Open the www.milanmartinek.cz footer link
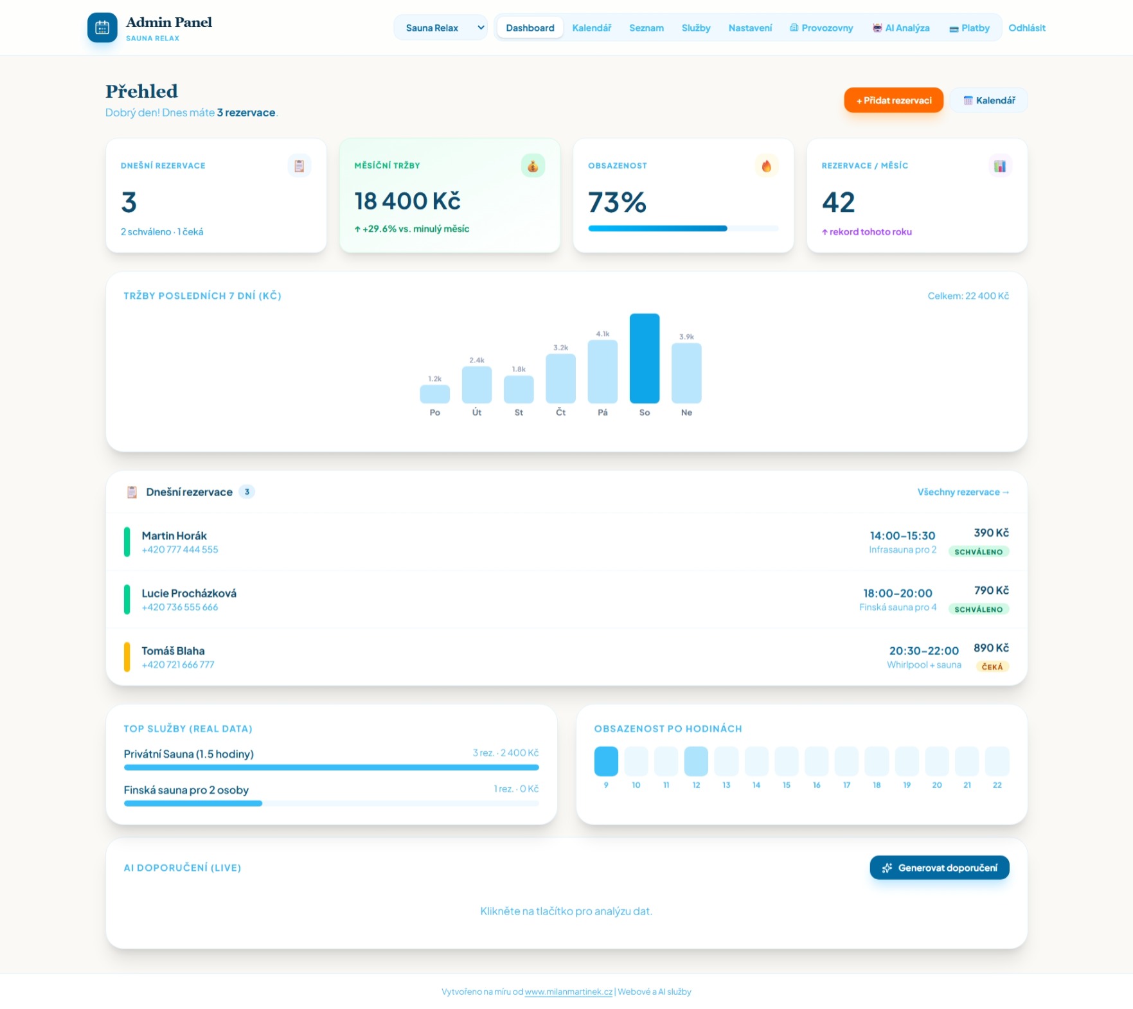Viewport: 1133px width, 1009px height. 568,992
